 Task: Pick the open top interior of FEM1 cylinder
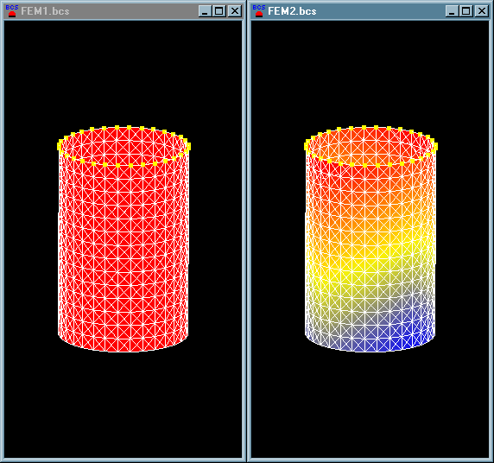123,146
